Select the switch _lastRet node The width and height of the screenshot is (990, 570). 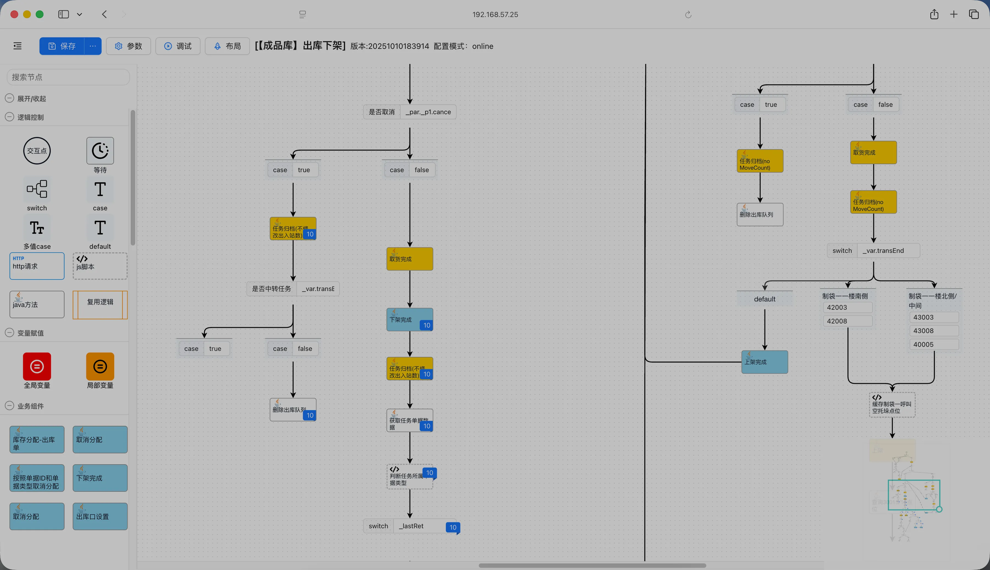[410, 526]
